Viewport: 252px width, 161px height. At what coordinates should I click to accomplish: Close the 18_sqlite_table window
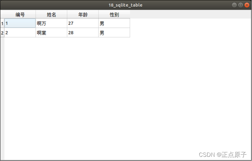tap(247, 5)
